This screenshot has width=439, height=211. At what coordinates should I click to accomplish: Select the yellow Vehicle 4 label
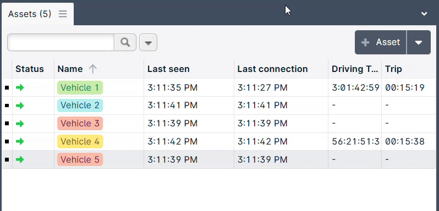pos(80,141)
